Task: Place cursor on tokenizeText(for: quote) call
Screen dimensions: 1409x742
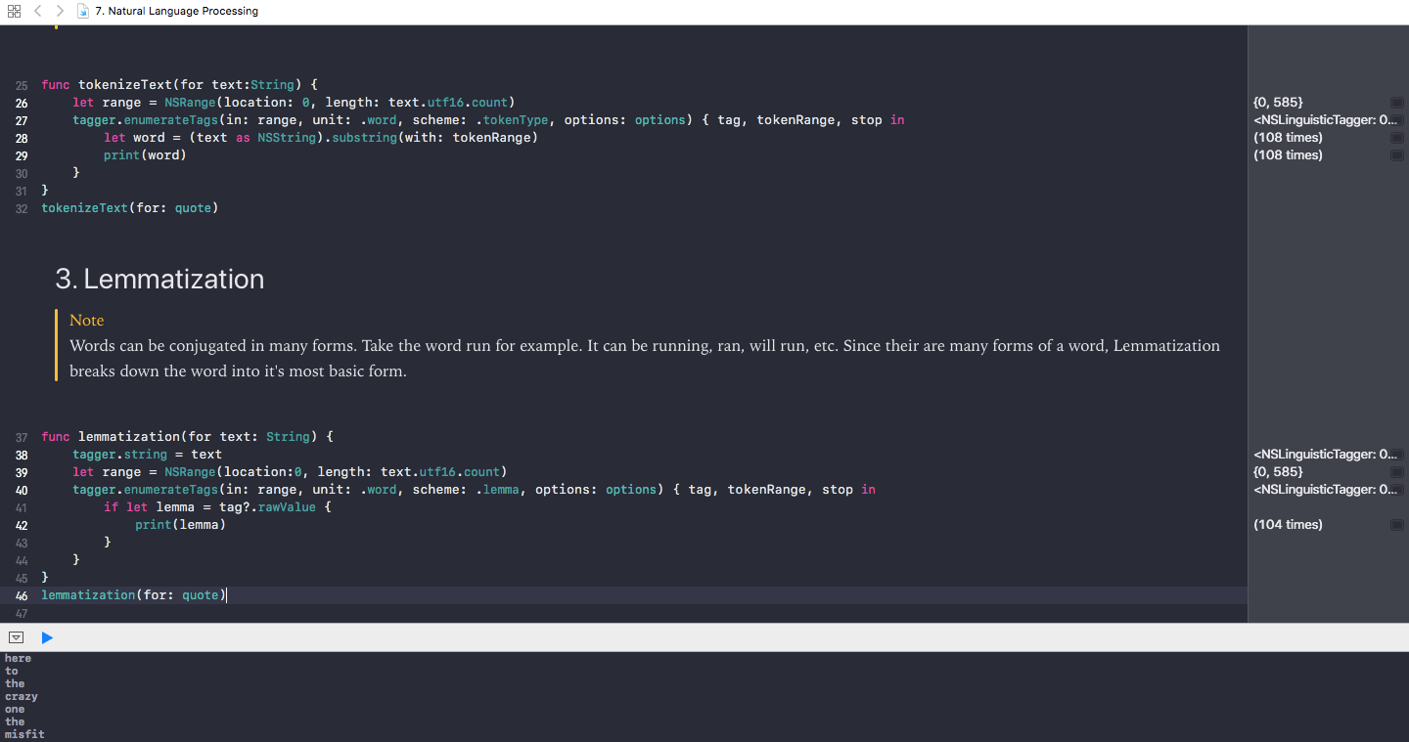Action: [129, 208]
